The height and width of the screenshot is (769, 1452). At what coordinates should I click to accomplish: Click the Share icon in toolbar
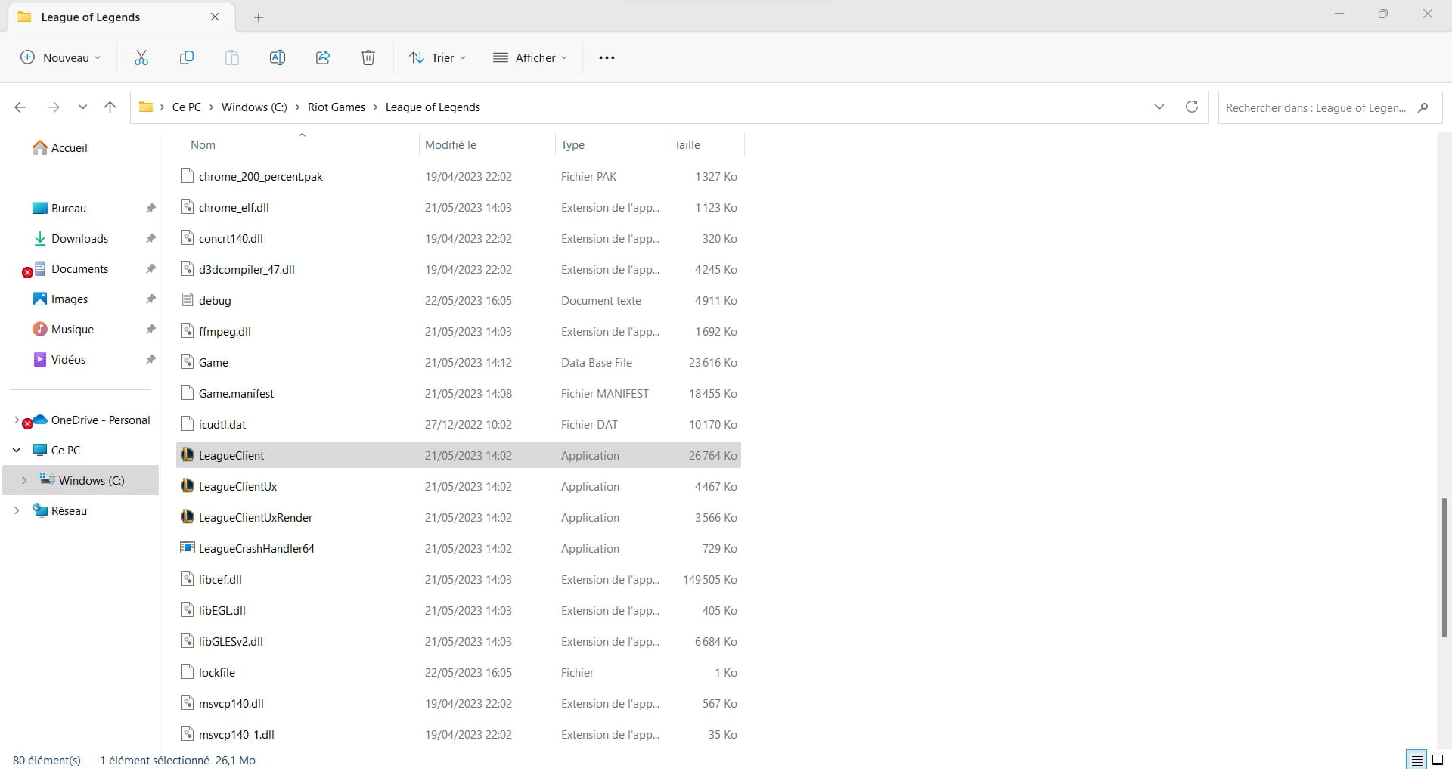[323, 57]
